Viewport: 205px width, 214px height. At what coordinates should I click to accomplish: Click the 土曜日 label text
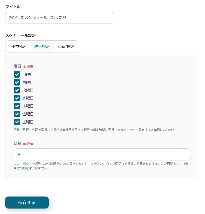click(28, 122)
